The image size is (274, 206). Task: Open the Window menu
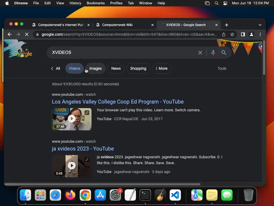click(x=146, y=3)
